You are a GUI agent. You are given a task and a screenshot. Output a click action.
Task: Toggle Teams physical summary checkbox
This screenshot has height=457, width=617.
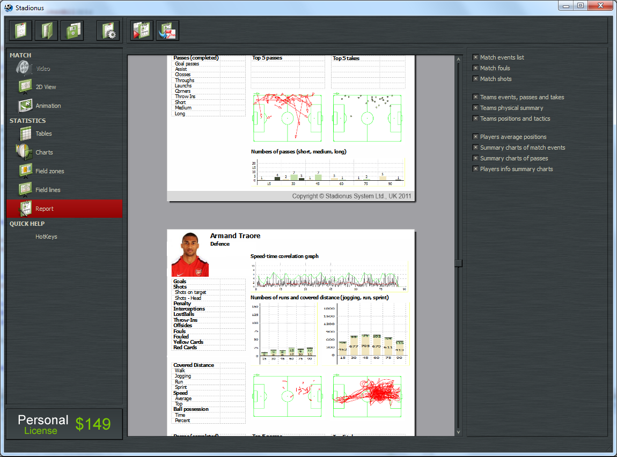click(475, 107)
